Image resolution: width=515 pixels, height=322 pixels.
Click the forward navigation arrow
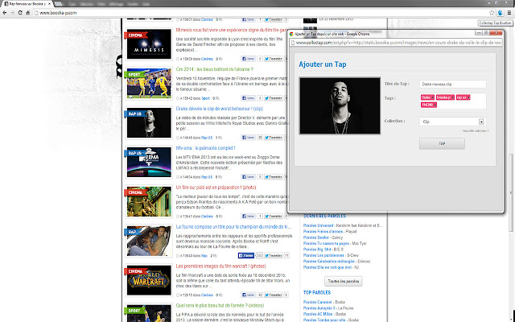click(12, 13)
